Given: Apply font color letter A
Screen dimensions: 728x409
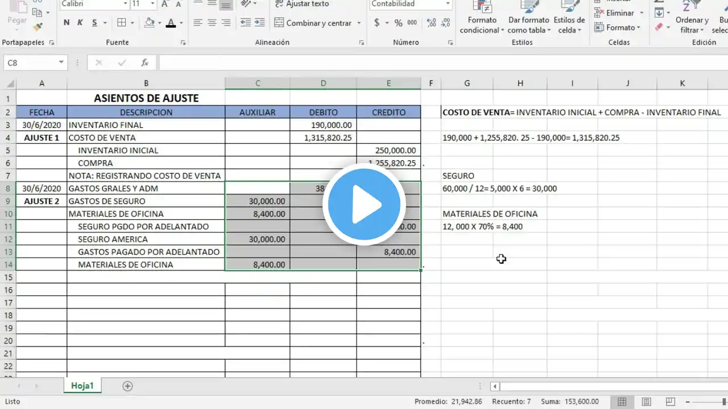Looking at the screenshot, I should (x=171, y=23).
